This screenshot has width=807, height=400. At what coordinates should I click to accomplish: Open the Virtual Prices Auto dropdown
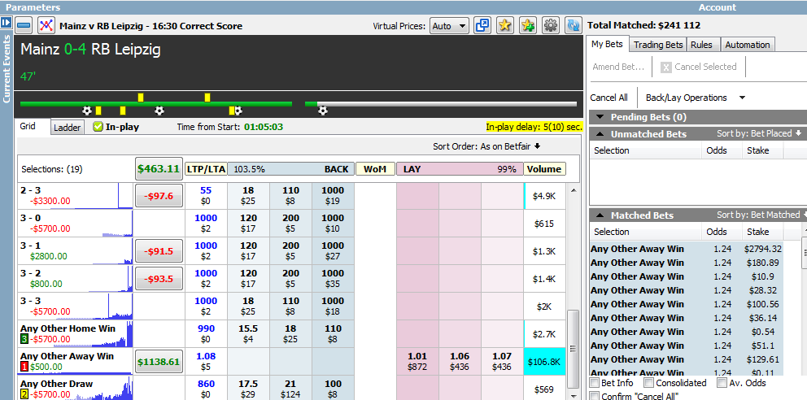pyautogui.click(x=449, y=26)
